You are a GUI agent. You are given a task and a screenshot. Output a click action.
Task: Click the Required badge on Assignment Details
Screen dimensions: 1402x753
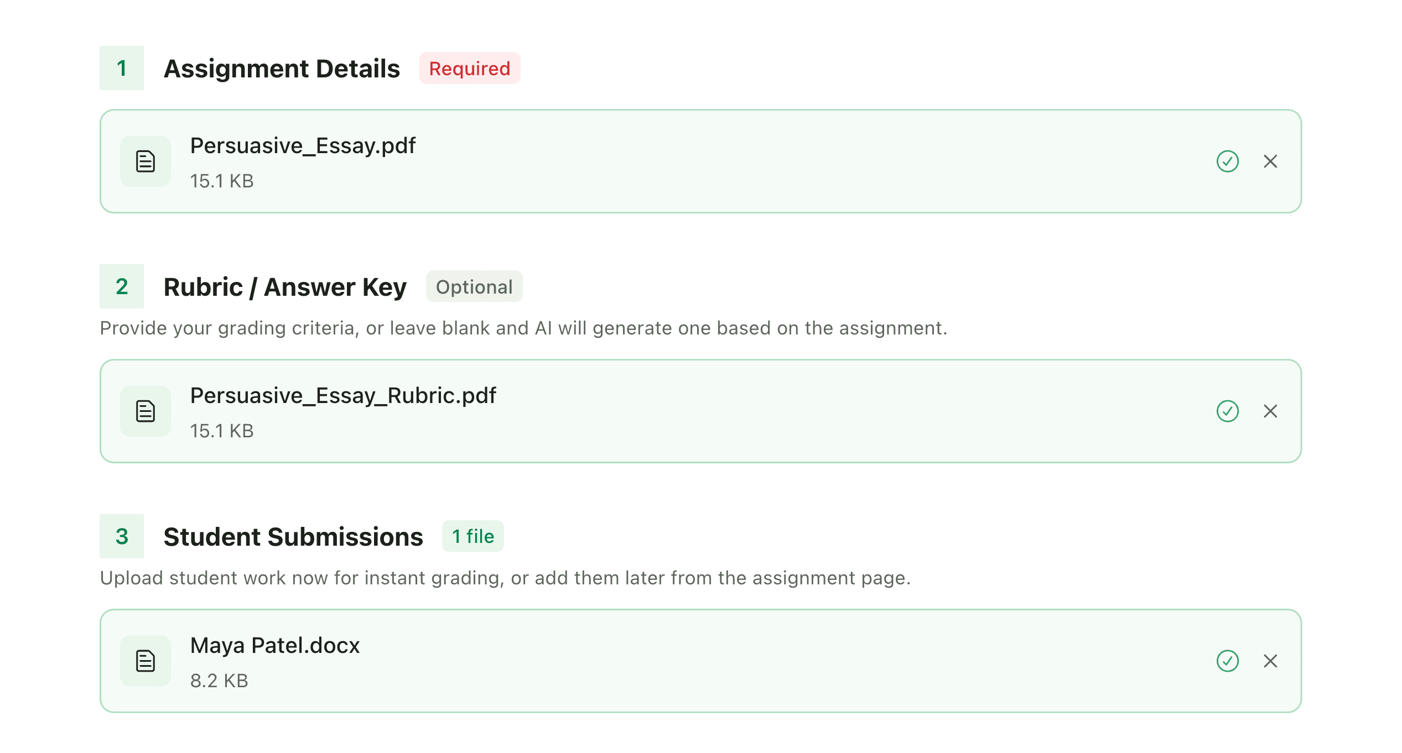(469, 69)
